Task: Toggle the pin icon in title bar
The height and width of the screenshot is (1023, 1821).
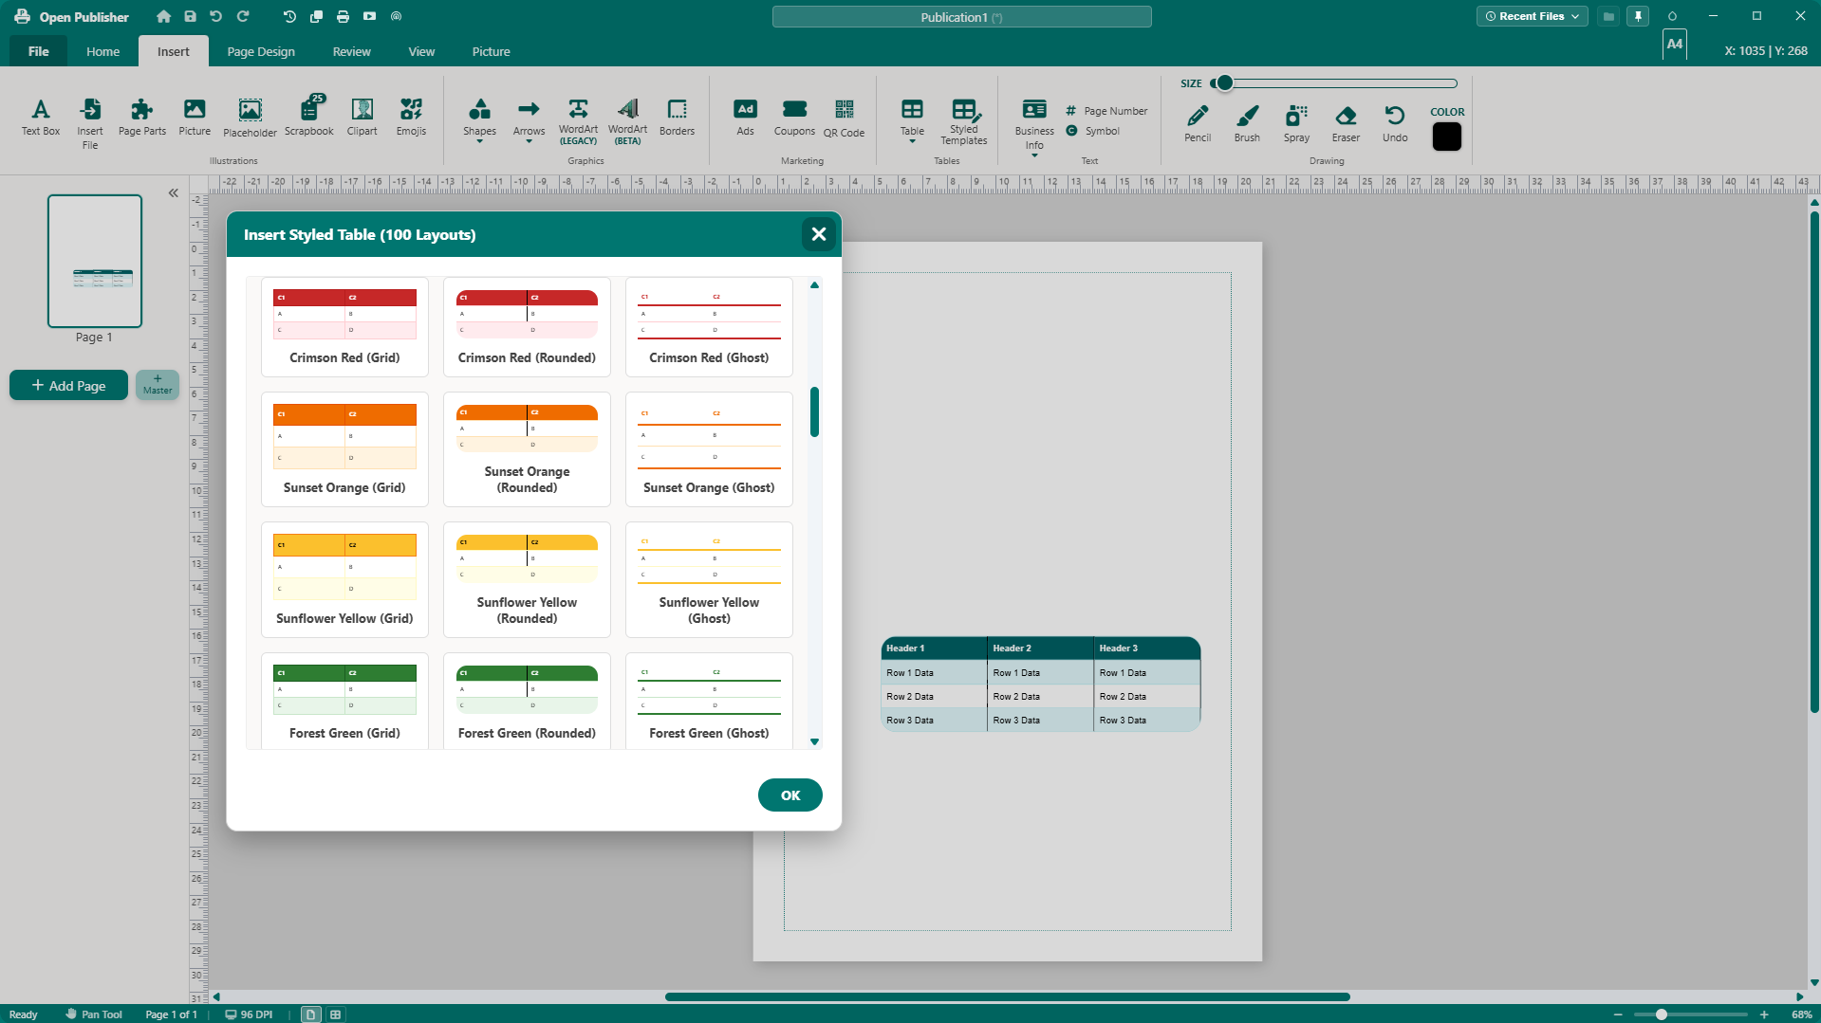Action: (x=1638, y=16)
